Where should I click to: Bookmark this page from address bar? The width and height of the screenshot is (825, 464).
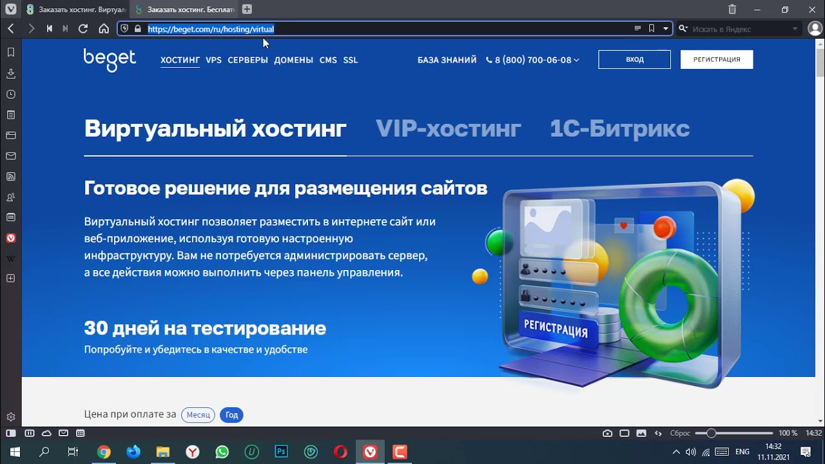click(x=652, y=28)
